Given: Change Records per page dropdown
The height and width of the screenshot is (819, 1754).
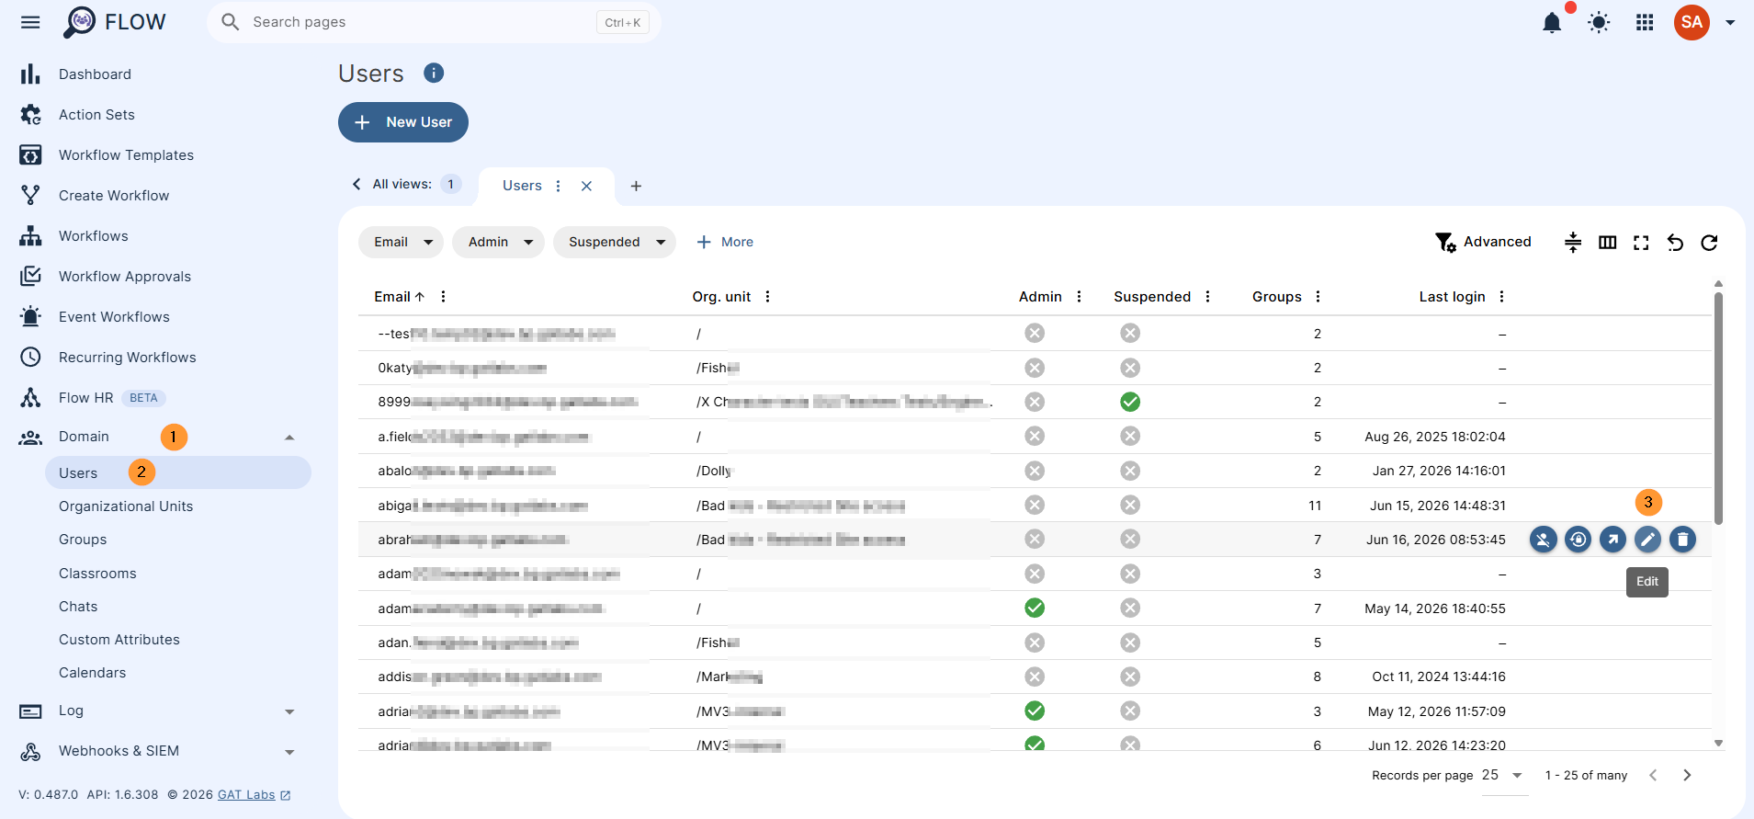Looking at the screenshot, I should pos(1503,775).
